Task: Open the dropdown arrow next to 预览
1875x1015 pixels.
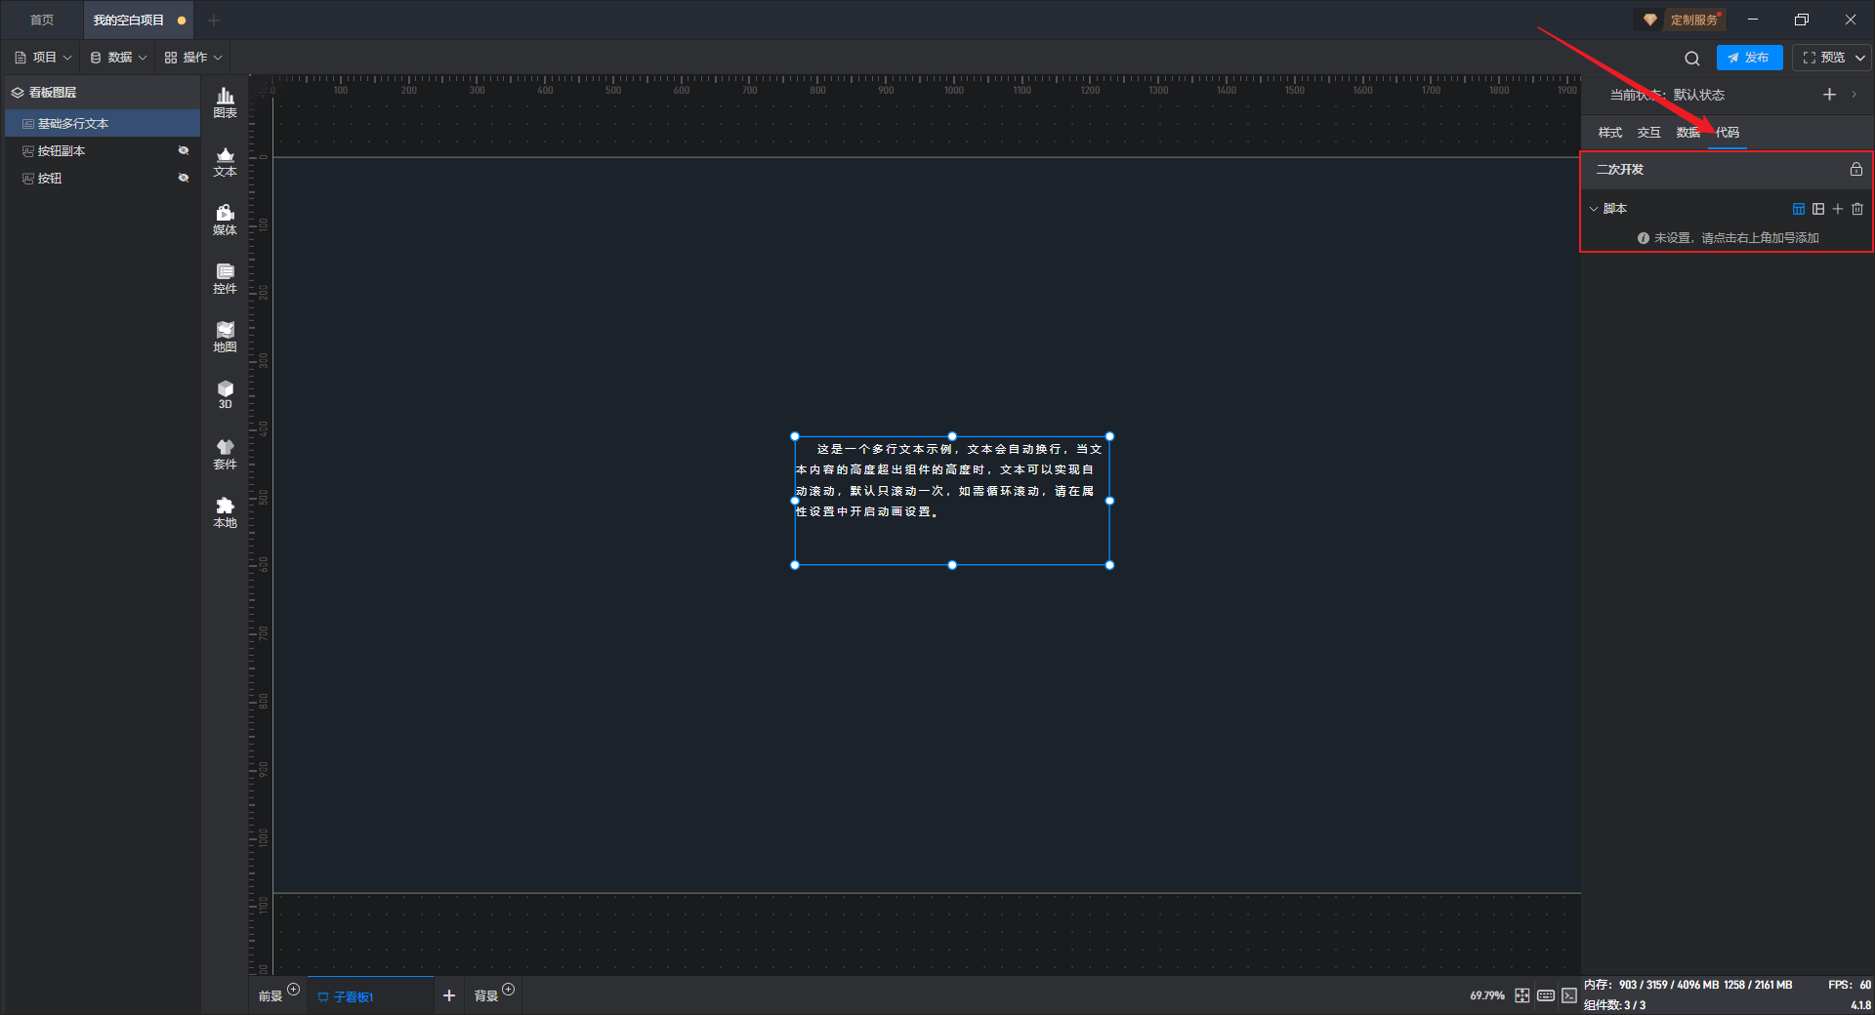Action: pos(1860,58)
